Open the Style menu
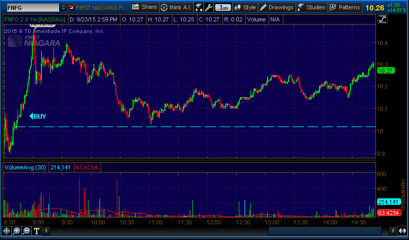Screen dimensions: 409x240 245,7
